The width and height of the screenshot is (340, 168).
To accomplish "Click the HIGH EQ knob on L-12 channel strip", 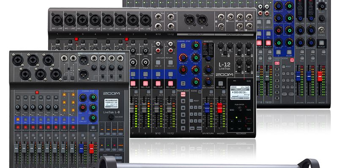I will [196, 46].
